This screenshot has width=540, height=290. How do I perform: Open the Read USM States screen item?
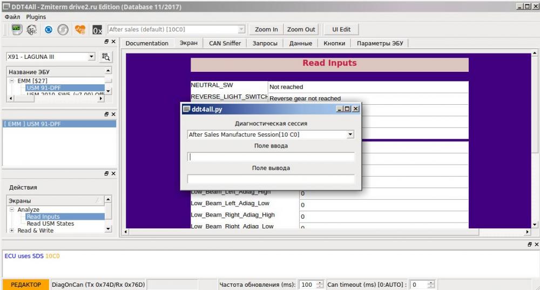coord(50,224)
